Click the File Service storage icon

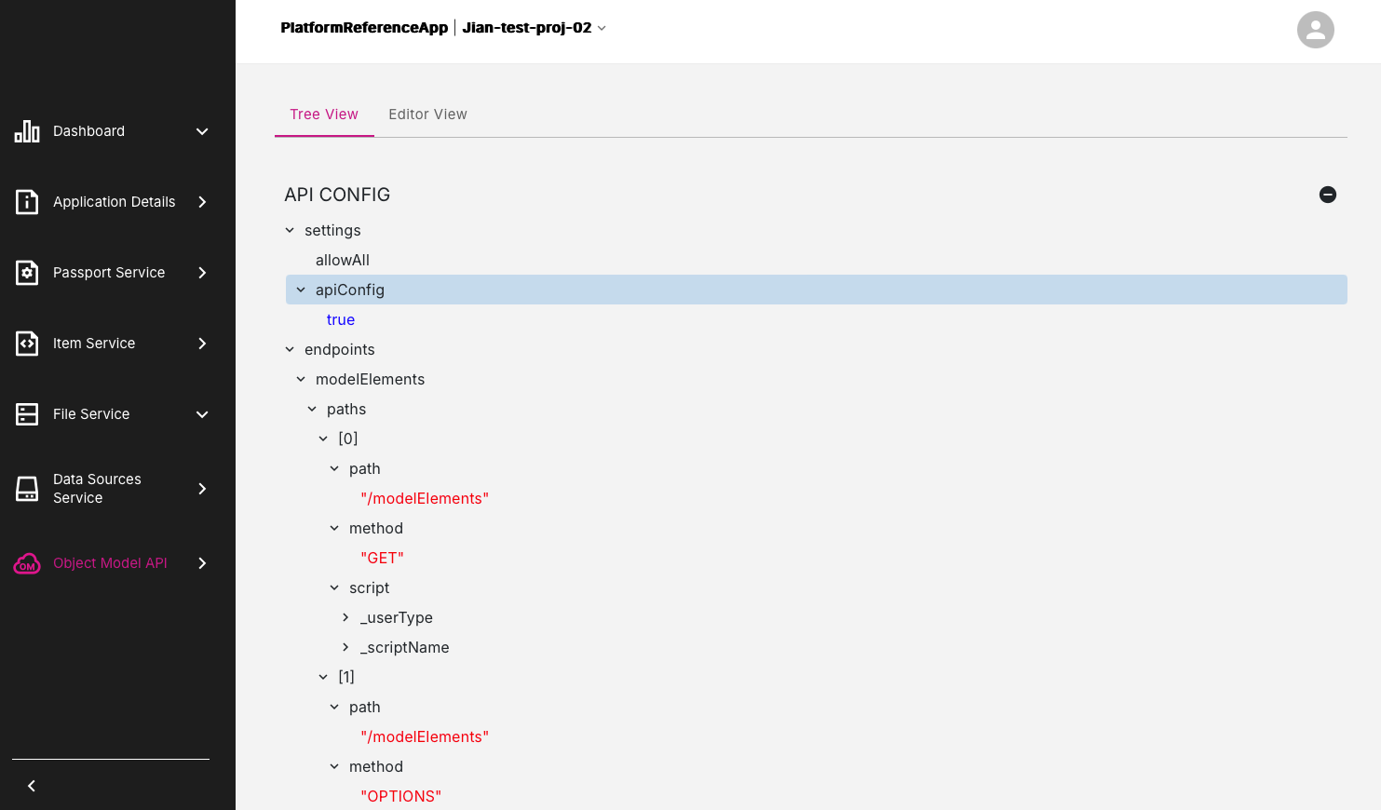pos(27,414)
